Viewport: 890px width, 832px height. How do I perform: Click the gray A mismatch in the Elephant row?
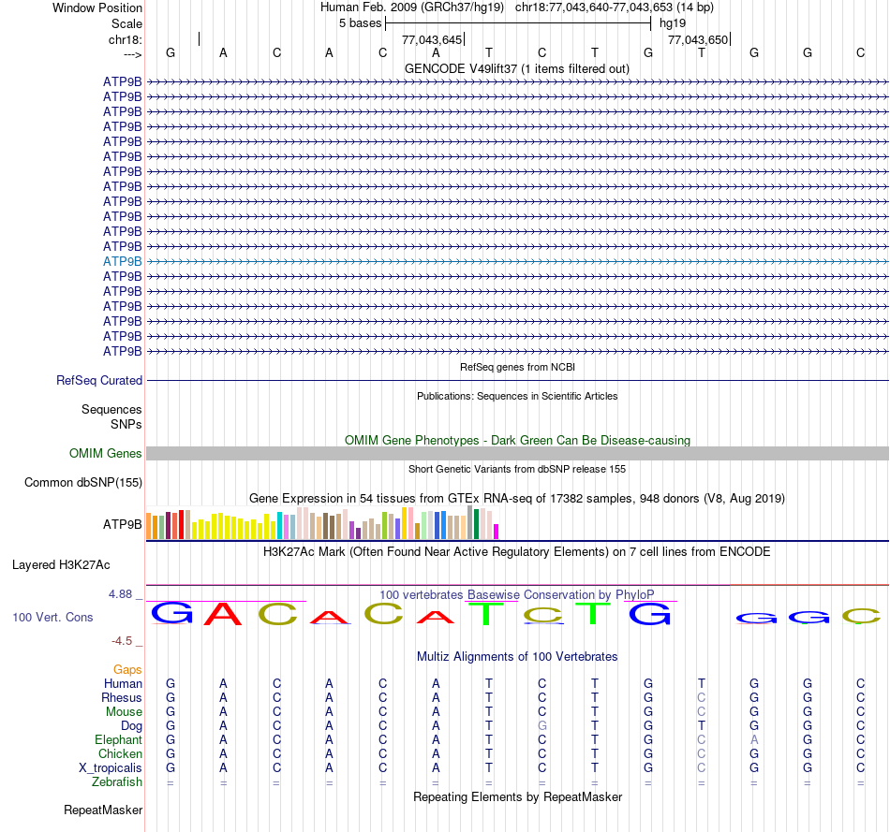[x=754, y=740]
